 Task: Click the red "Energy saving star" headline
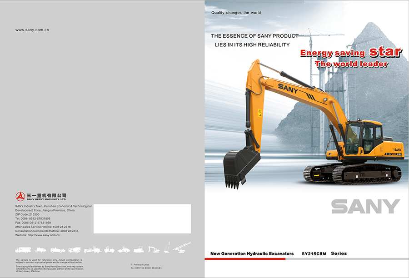pyautogui.click(x=351, y=52)
